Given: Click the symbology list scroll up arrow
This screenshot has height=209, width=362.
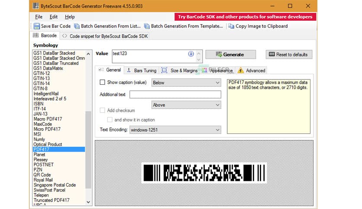Looking at the screenshot, I should click(88, 54).
